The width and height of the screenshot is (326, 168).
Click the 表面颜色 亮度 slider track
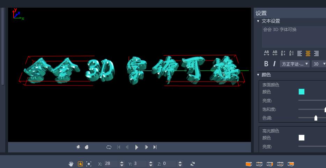point(312,100)
